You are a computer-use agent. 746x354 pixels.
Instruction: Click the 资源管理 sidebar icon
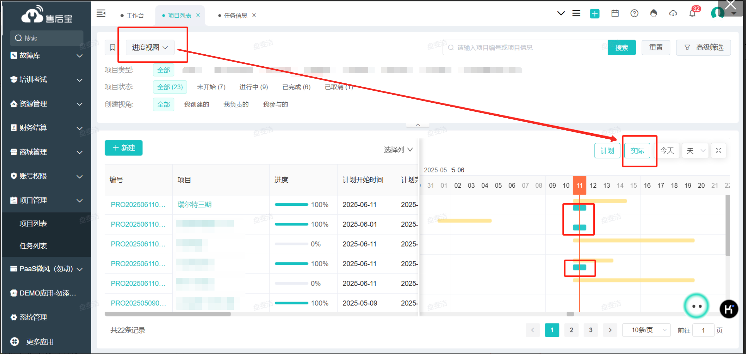tap(14, 103)
